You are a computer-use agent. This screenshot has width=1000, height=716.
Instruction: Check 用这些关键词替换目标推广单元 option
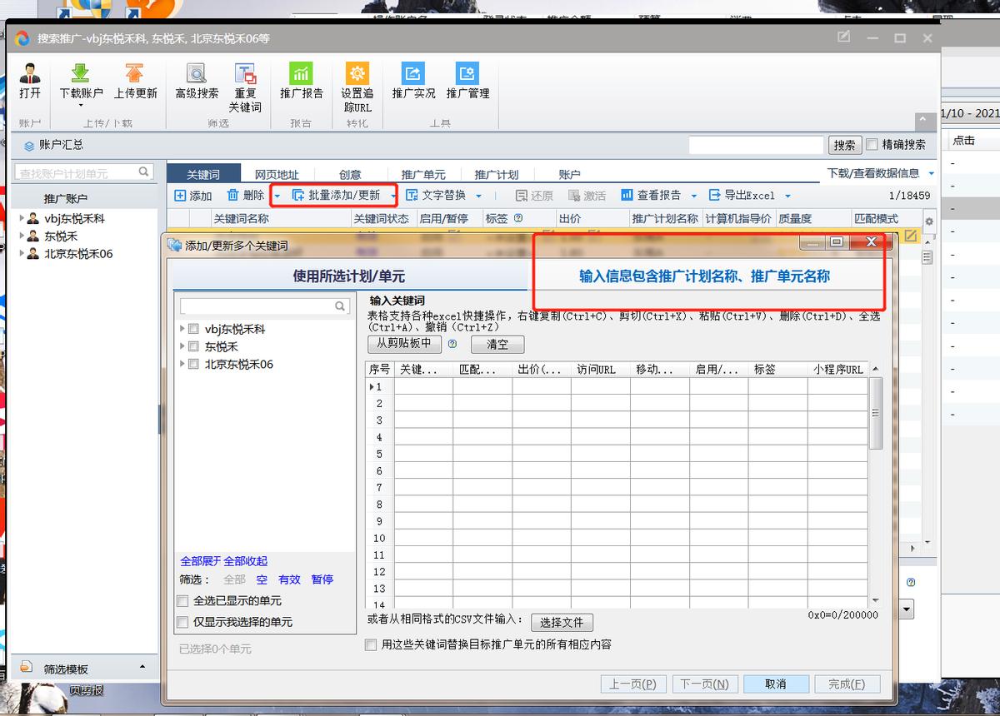click(x=369, y=644)
